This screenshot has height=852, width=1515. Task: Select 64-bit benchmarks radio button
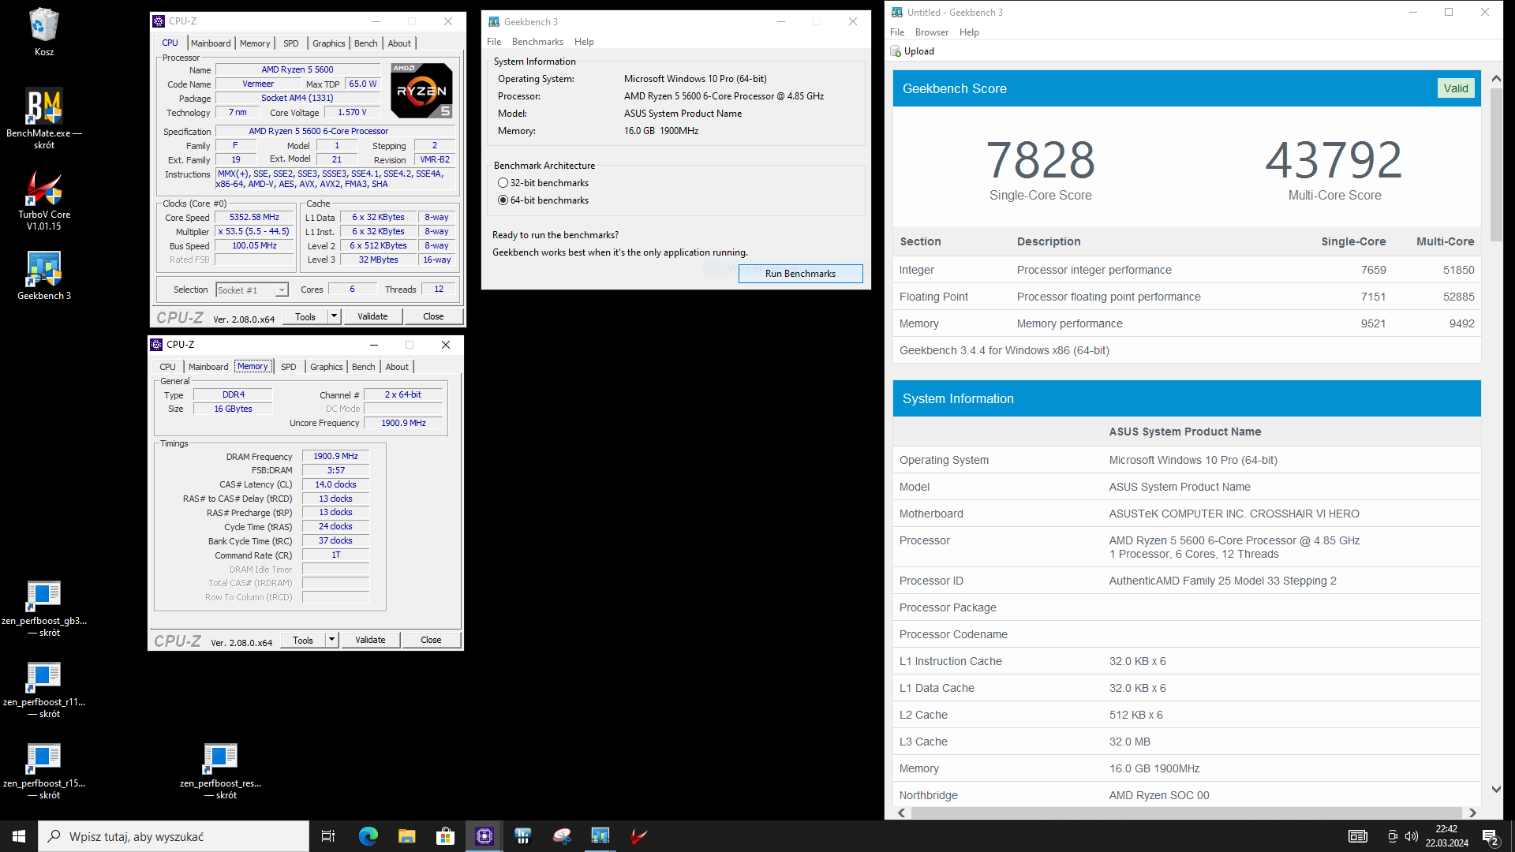503,200
